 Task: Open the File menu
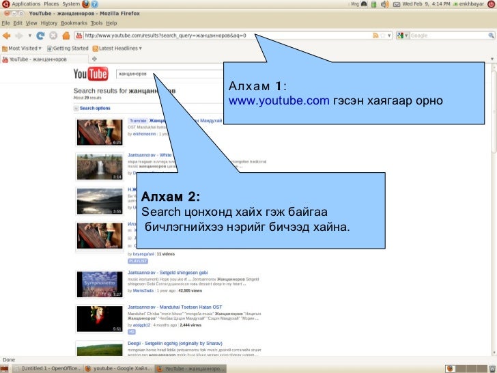point(5,23)
